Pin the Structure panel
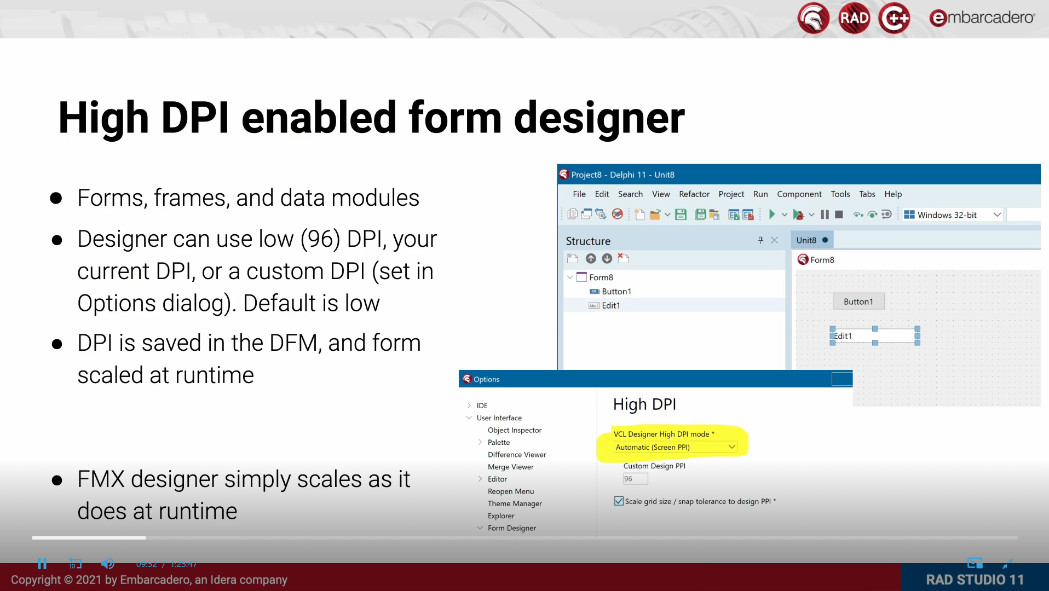This screenshot has height=591, width=1049. (x=760, y=240)
